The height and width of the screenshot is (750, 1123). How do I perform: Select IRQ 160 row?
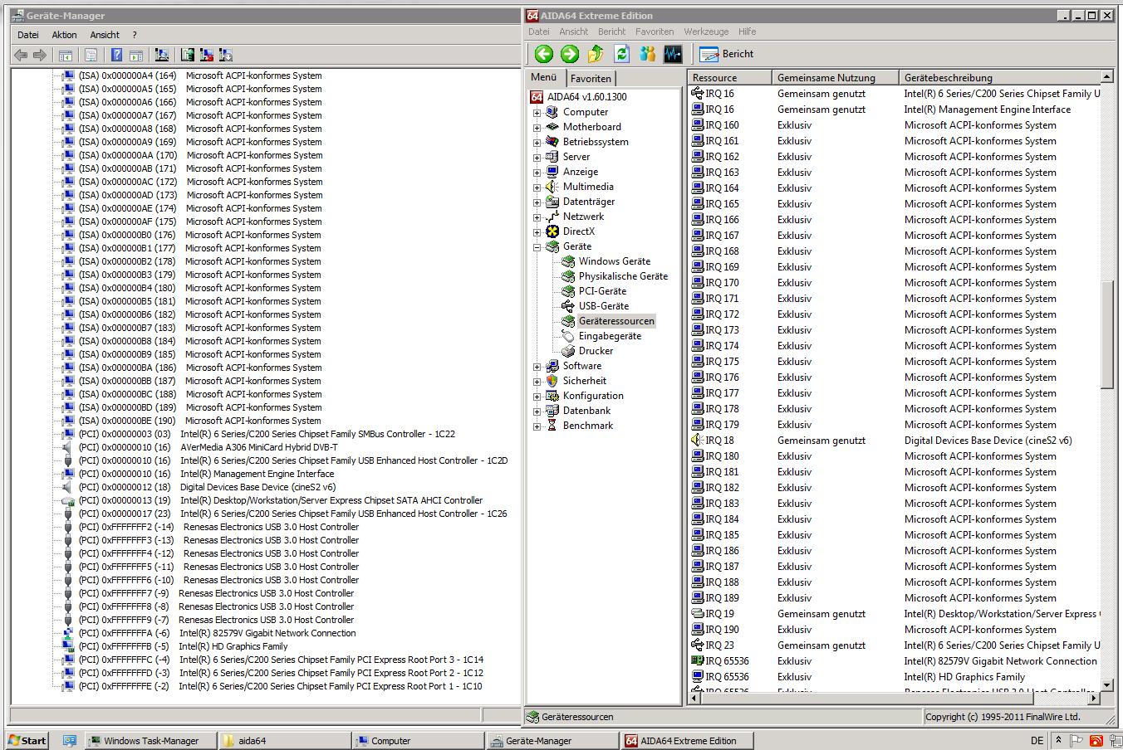coord(895,125)
